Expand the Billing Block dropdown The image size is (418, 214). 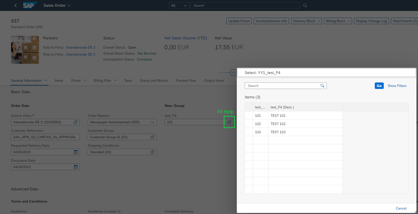click(338, 21)
